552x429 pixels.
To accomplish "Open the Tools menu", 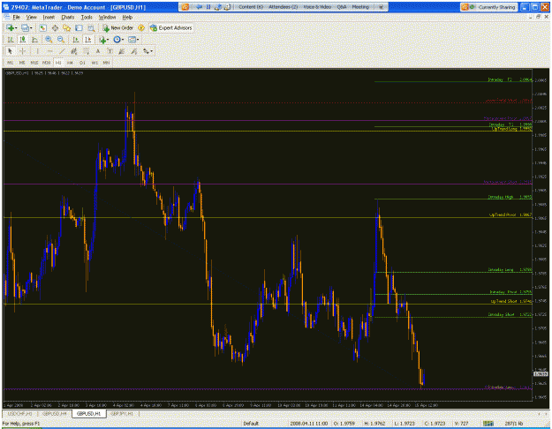I will click(x=87, y=17).
